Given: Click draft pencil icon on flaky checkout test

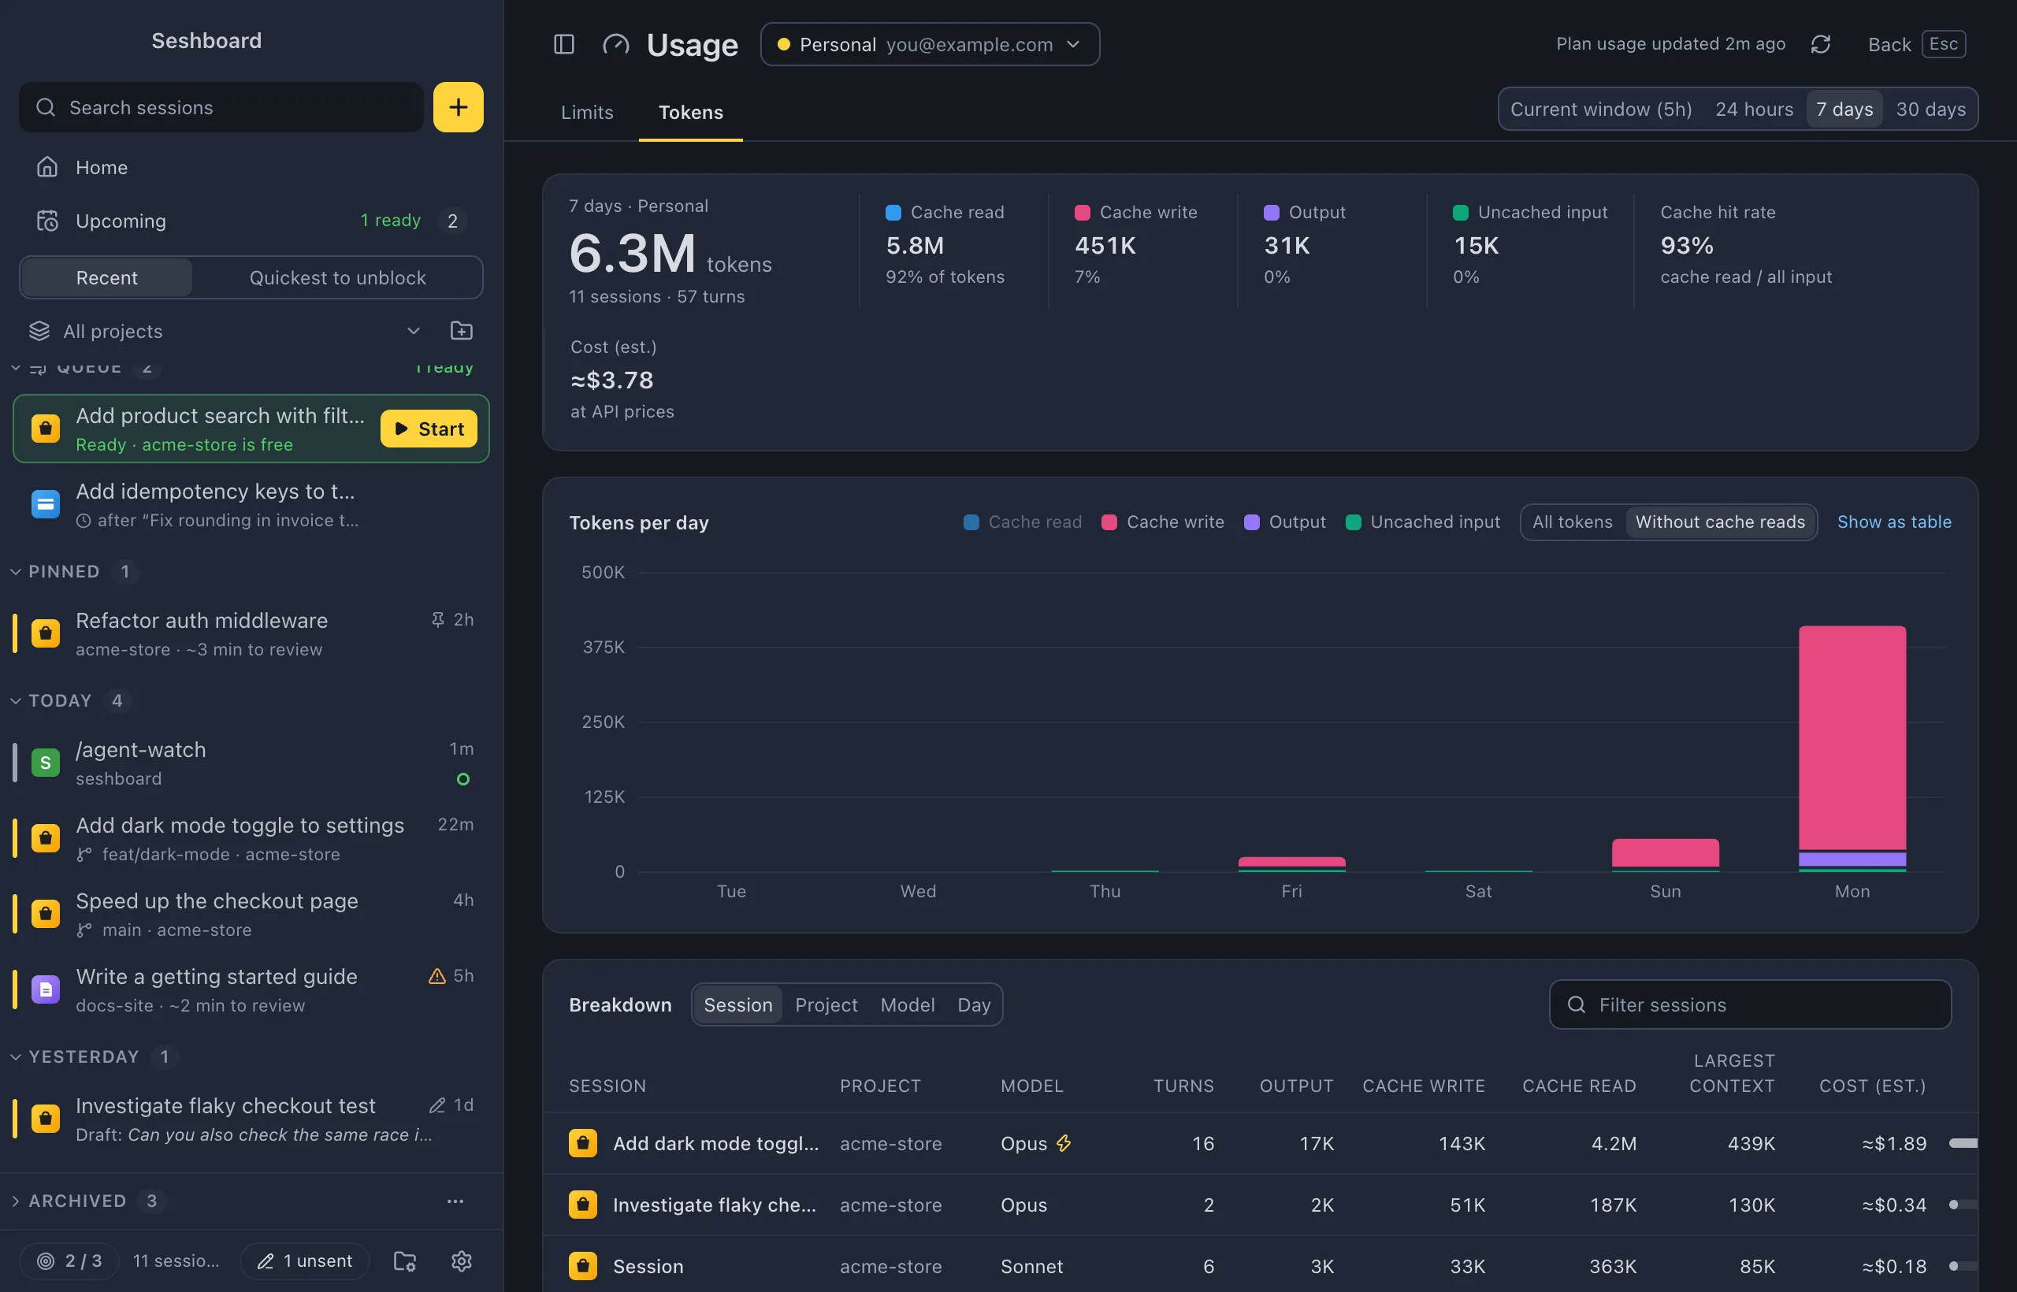Looking at the screenshot, I should [x=437, y=1105].
